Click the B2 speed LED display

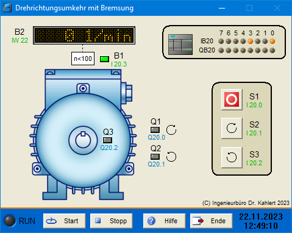[84, 35]
